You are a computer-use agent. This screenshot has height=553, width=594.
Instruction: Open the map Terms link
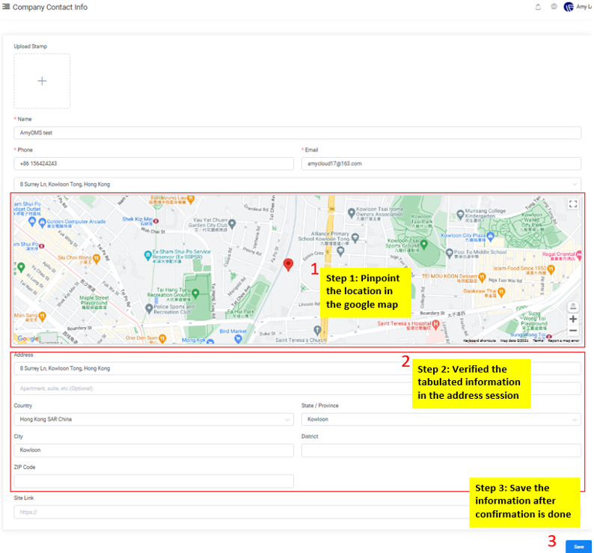[538, 340]
